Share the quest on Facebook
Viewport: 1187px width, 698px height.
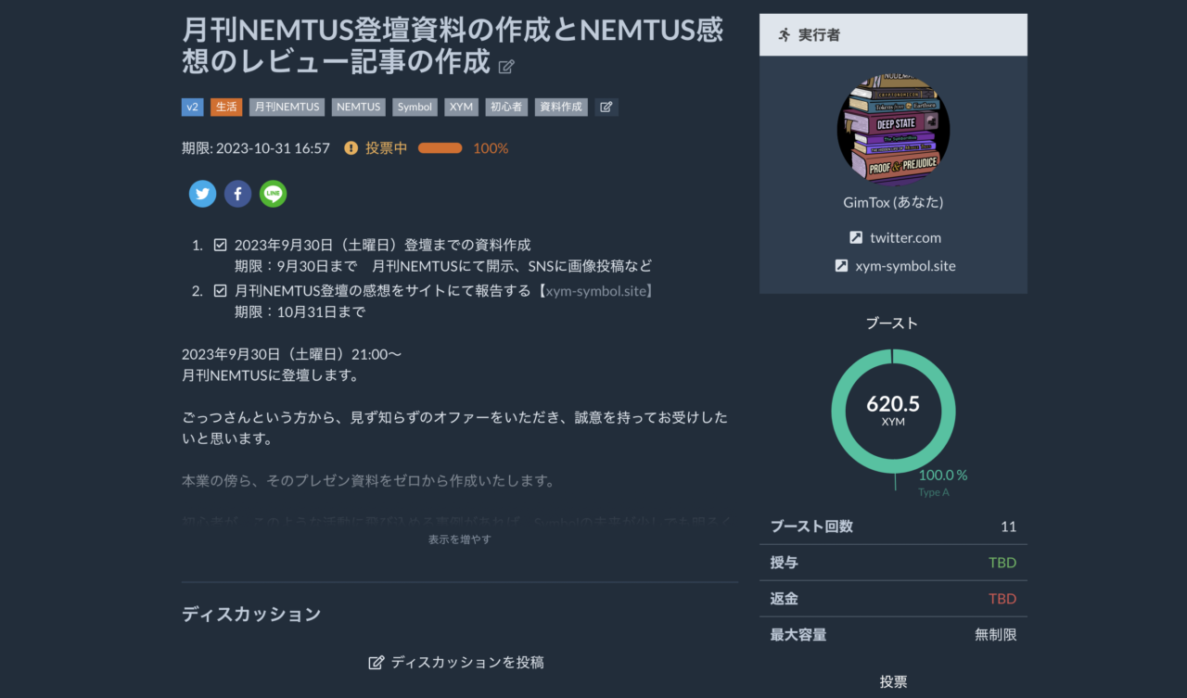point(237,194)
